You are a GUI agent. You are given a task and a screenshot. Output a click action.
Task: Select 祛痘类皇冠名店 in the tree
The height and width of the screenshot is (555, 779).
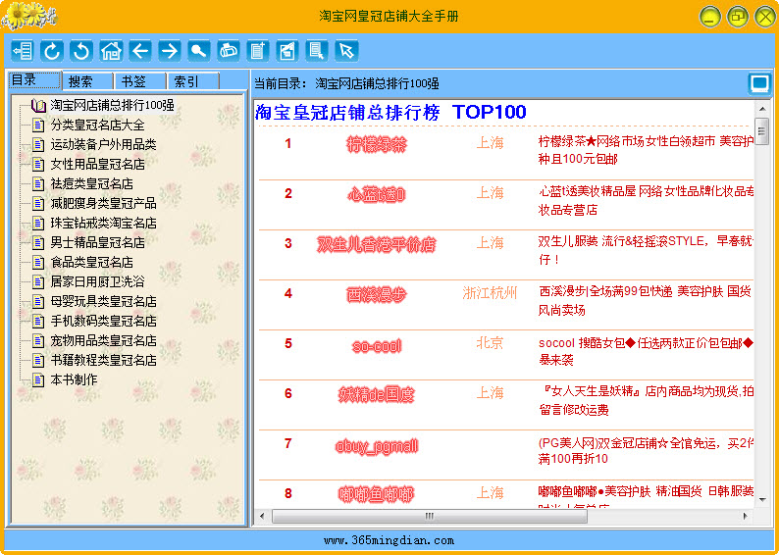pyautogui.click(x=92, y=183)
